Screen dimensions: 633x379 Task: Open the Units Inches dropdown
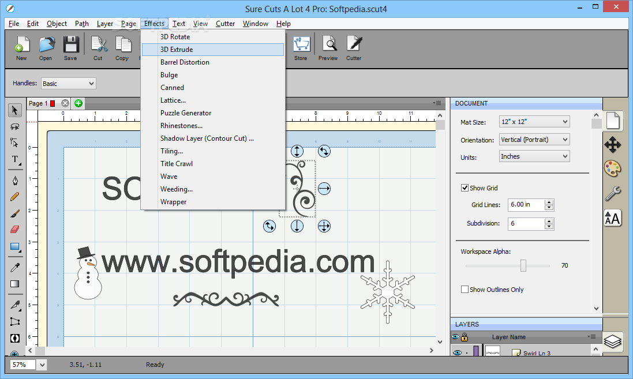point(534,156)
